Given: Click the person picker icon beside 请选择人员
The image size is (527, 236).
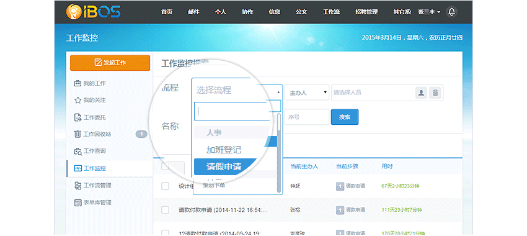Looking at the screenshot, I should [x=421, y=93].
